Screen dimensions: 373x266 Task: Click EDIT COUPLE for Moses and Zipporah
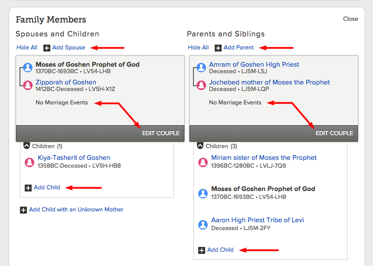161,133
